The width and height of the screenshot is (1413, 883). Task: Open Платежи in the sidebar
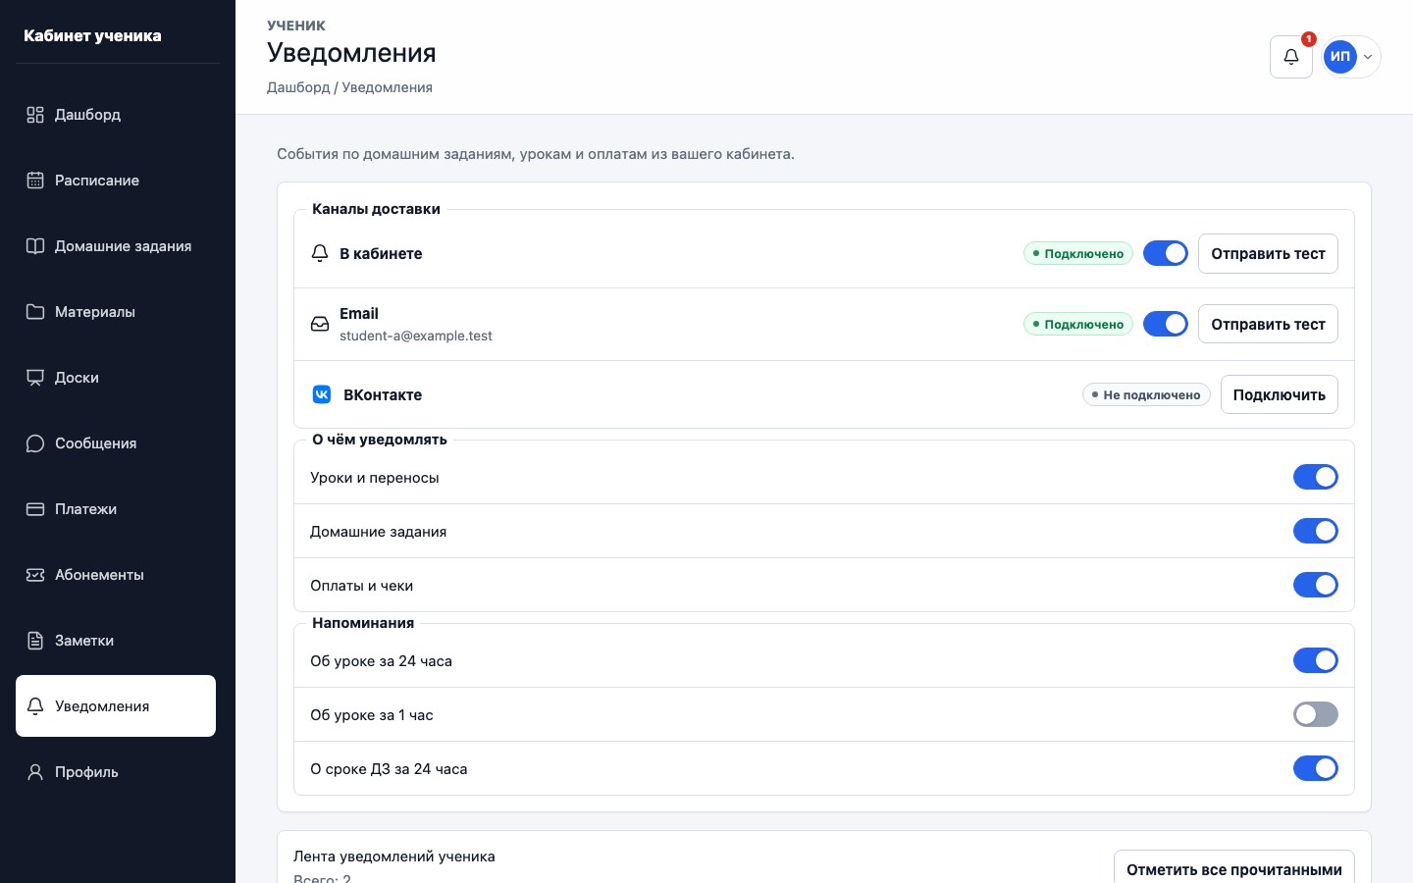[x=116, y=509]
